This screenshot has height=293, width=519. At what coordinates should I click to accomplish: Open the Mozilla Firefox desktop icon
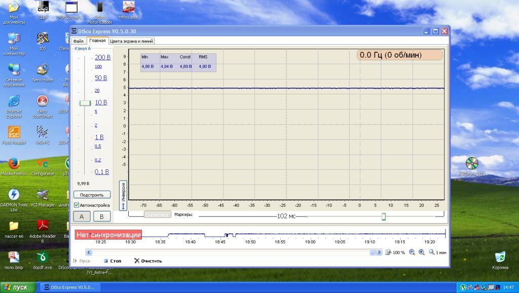click(x=14, y=167)
